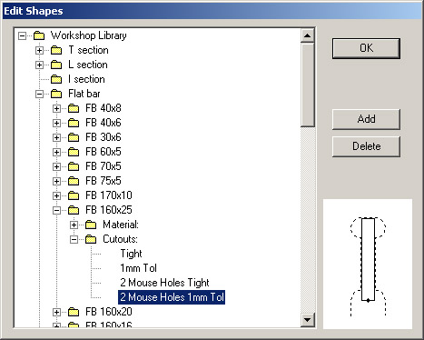Select the FB 160x25 label
Viewport: 424px width, 340px height.
point(109,210)
